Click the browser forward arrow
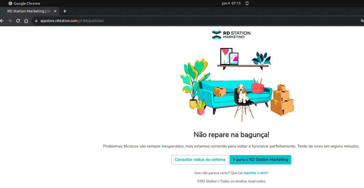Viewport: 364px width, 188px height. [x=10, y=21]
